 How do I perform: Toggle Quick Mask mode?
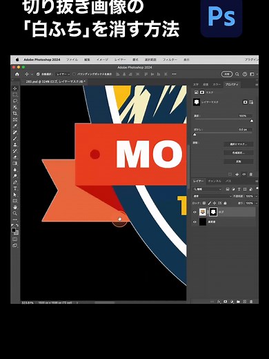[x=15, y=239]
